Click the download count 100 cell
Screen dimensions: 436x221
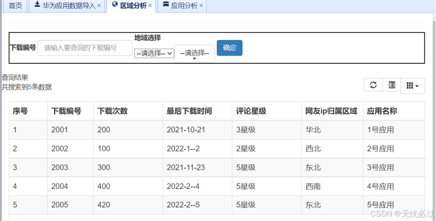pos(128,148)
